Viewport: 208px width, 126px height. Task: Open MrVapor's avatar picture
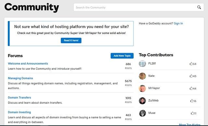coord(142,88)
